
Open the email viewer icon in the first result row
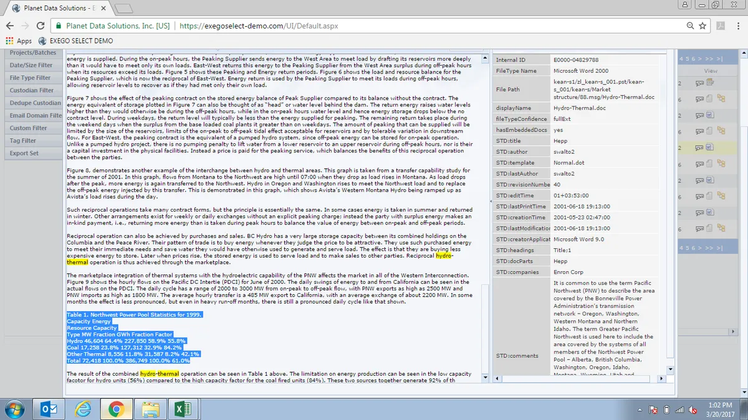710,82
